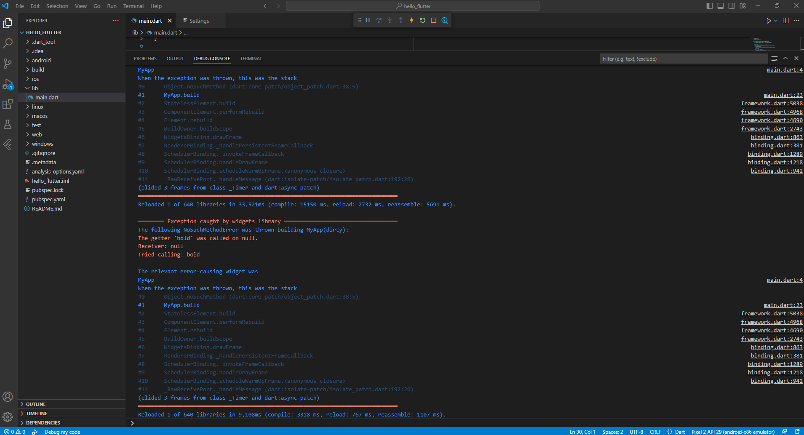Close the bottom panel
804x435 pixels.
coord(796,59)
